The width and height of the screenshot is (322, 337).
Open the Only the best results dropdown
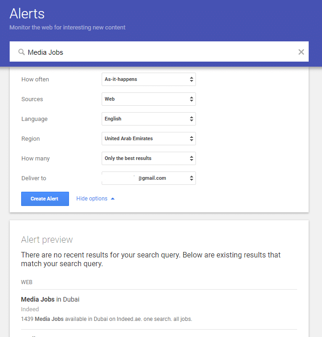coord(149,158)
